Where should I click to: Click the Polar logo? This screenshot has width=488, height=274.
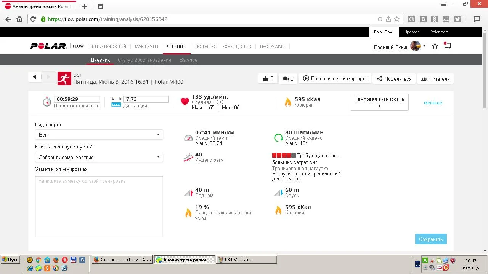[48, 46]
